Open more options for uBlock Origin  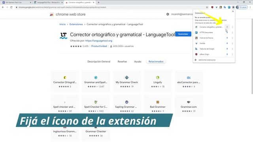(232, 54)
